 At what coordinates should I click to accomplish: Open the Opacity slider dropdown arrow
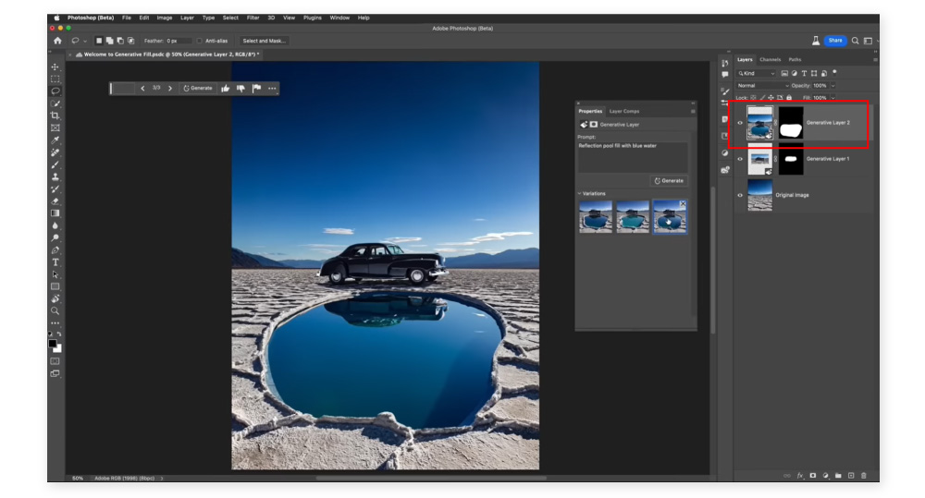tap(833, 85)
